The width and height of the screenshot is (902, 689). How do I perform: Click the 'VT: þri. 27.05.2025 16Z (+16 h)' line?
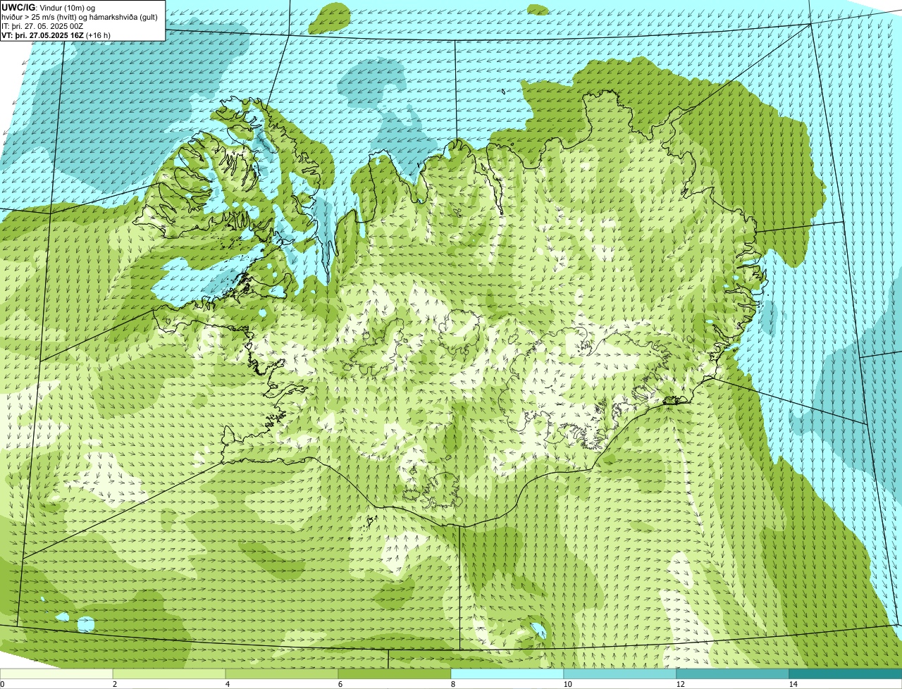pyautogui.click(x=56, y=35)
